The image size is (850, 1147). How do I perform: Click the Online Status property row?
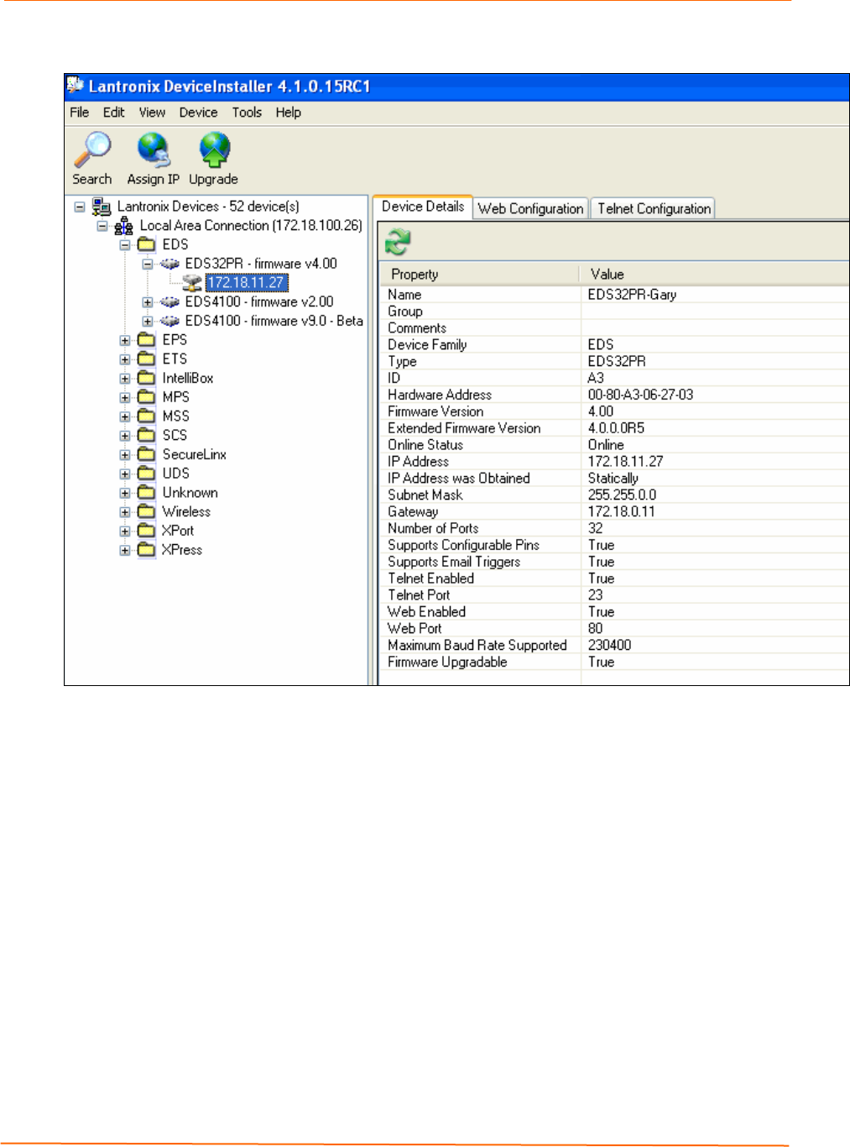[614, 445]
